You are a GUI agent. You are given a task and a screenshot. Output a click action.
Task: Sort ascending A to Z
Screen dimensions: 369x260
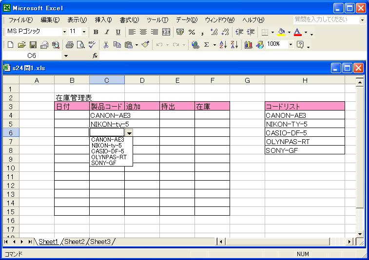click(223, 45)
